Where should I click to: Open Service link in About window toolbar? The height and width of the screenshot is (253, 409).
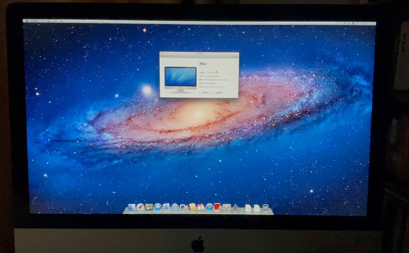(x=236, y=56)
